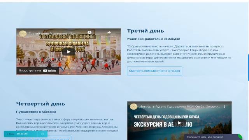Viewport: 249px width, 140px height.
Task: Click the page vertical scrollbar thumb
Action: point(248,68)
